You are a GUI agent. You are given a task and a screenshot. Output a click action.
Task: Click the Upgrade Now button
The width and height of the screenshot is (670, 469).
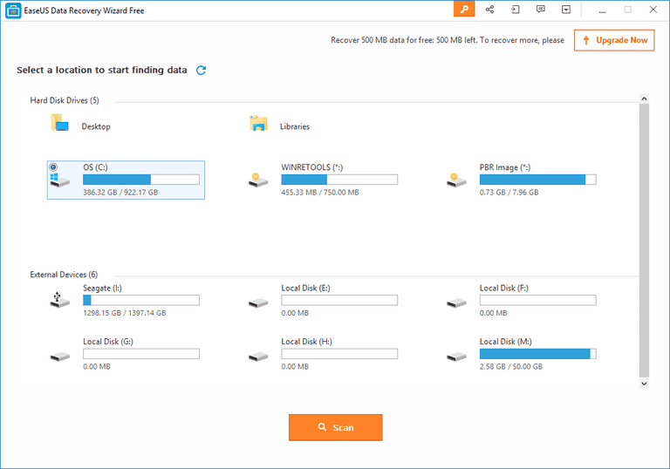[614, 40]
